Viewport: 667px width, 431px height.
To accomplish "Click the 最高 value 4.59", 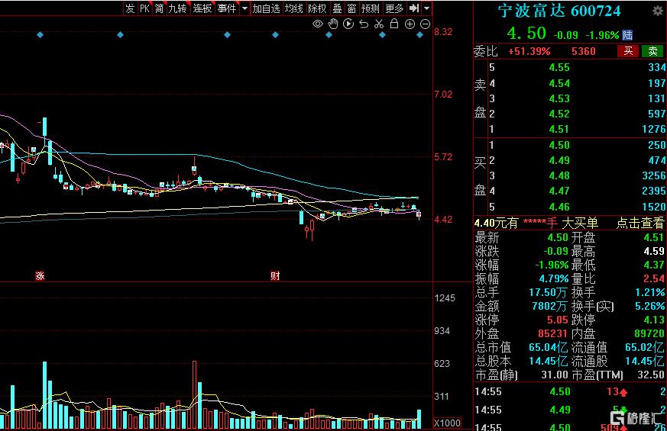I will tap(654, 252).
